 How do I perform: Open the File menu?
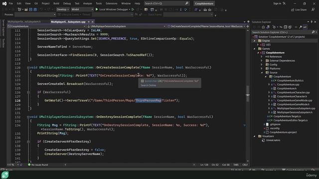(x=11, y=3)
